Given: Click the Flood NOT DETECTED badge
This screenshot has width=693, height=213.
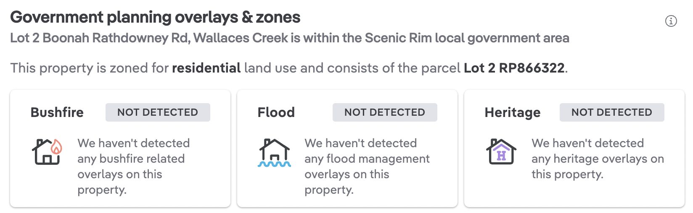Looking at the screenshot, I should 385,112.
